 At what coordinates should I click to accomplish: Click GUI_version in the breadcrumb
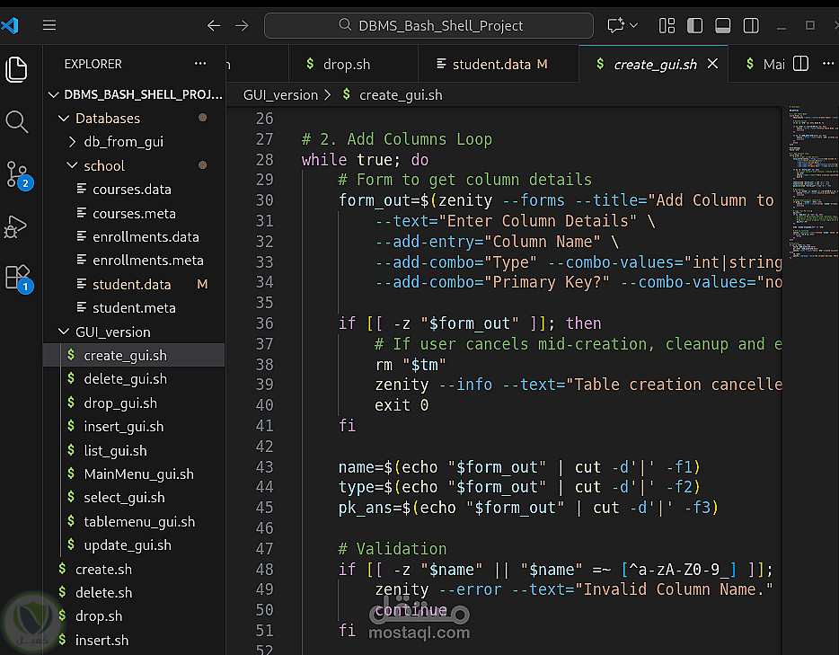click(x=280, y=94)
